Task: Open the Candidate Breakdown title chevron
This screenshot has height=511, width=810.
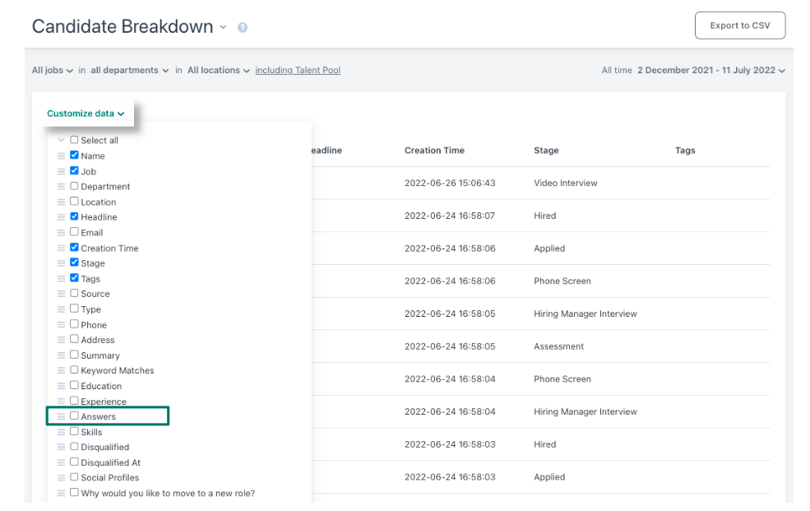Action: (x=223, y=27)
